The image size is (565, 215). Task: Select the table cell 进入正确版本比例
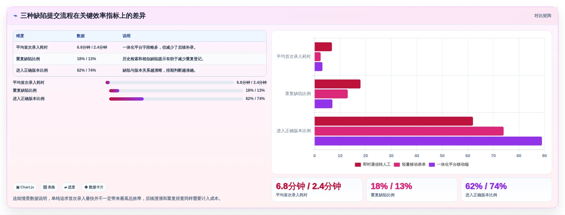(32, 70)
